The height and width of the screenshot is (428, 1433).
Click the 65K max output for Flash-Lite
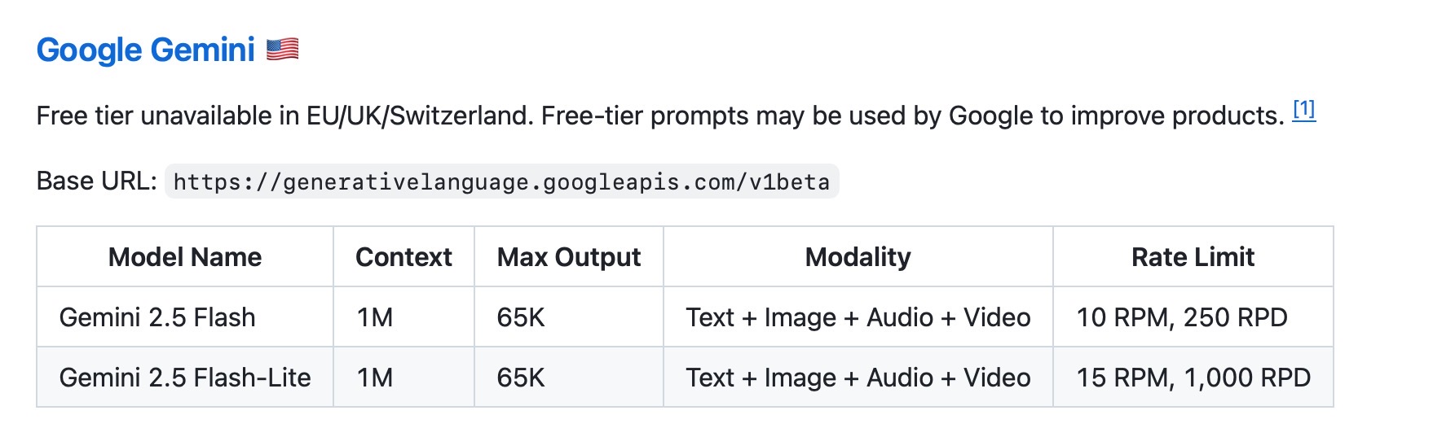tap(521, 378)
